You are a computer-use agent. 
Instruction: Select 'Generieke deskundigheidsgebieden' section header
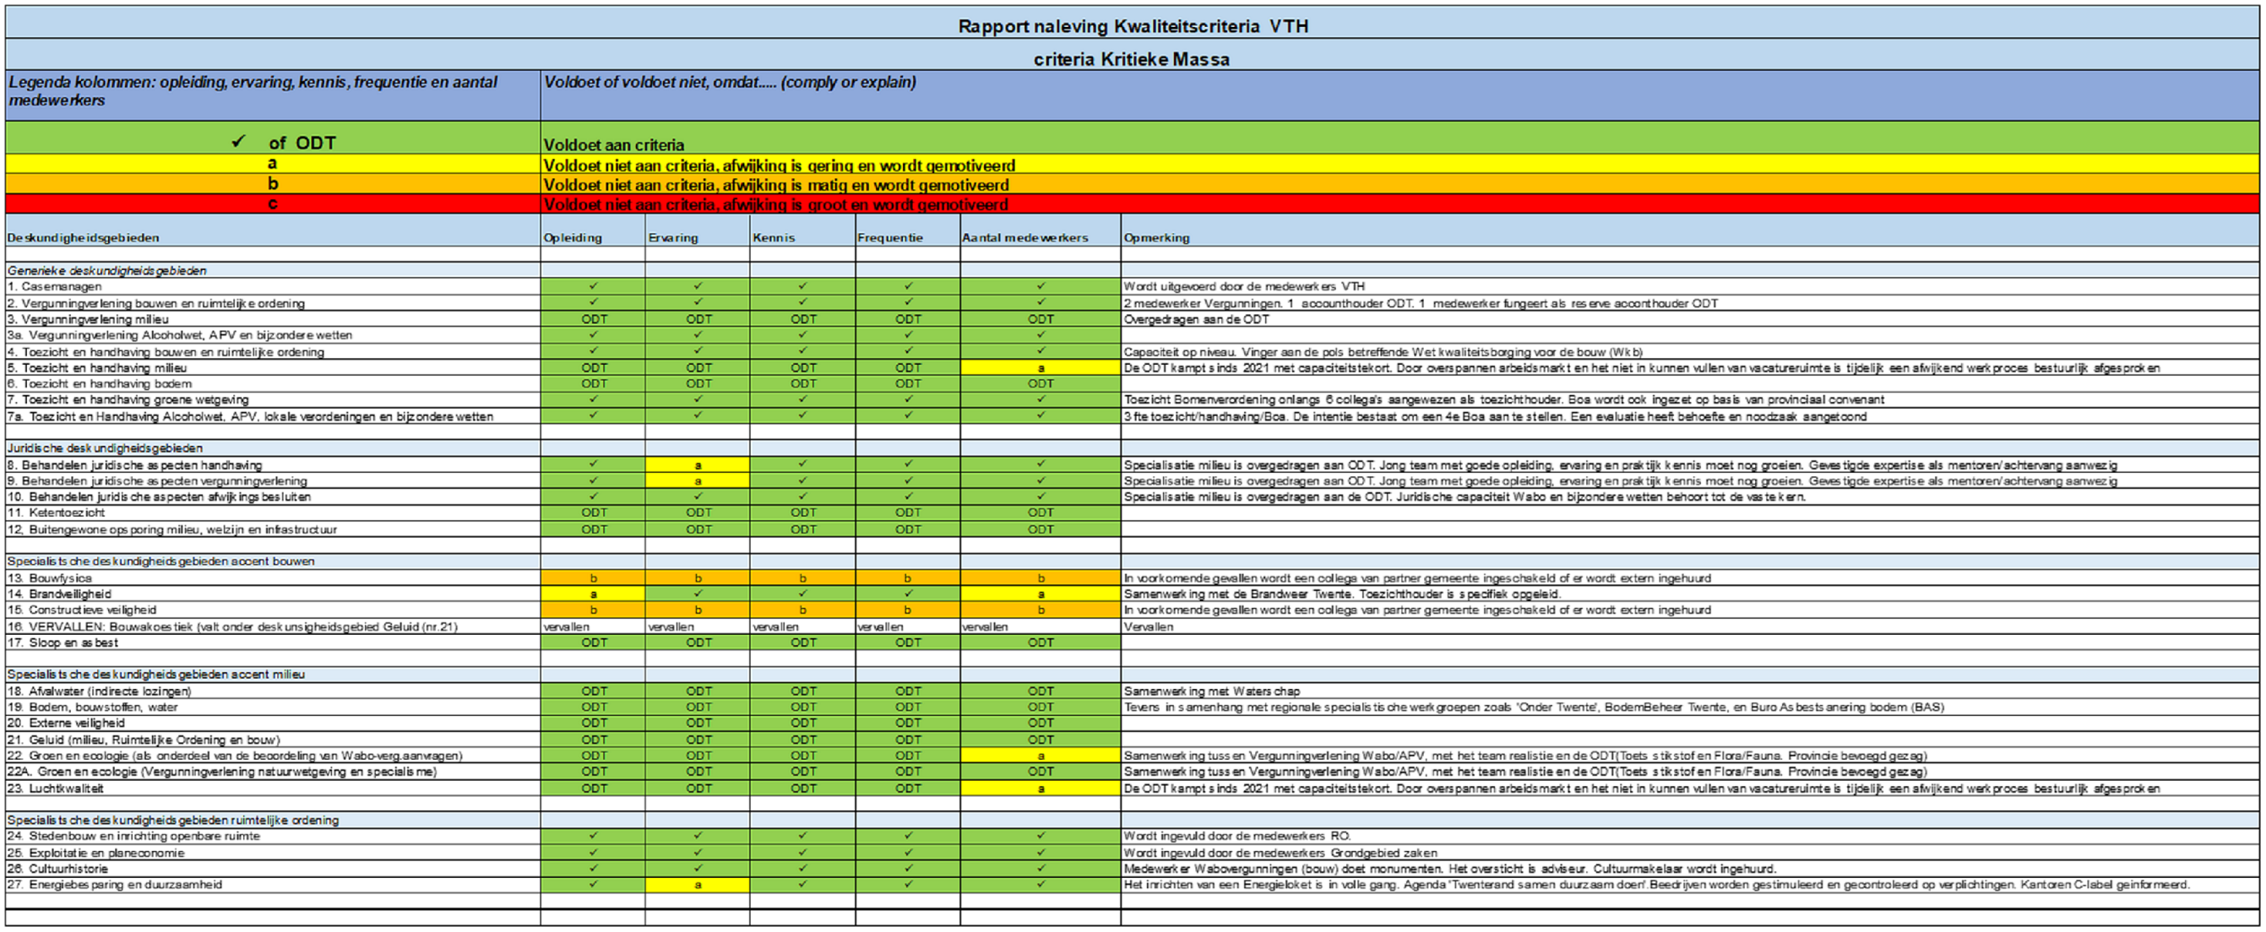click(x=106, y=270)
